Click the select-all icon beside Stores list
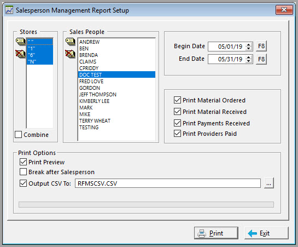Screen dimensions: 298x247 click(20, 41)
